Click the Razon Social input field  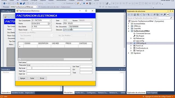click(42, 30)
